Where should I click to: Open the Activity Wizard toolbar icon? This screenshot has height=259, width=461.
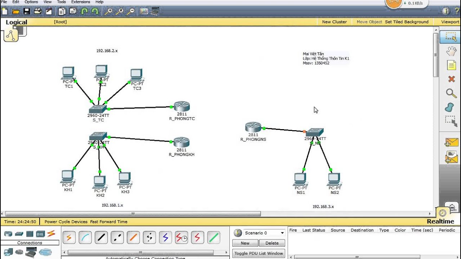49,12
